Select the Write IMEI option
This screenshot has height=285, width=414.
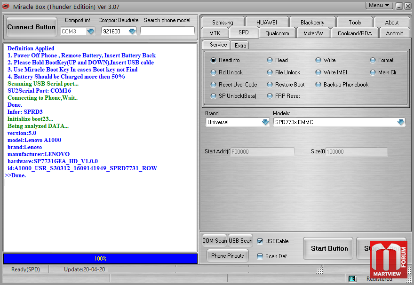pyautogui.click(x=318, y=72)
